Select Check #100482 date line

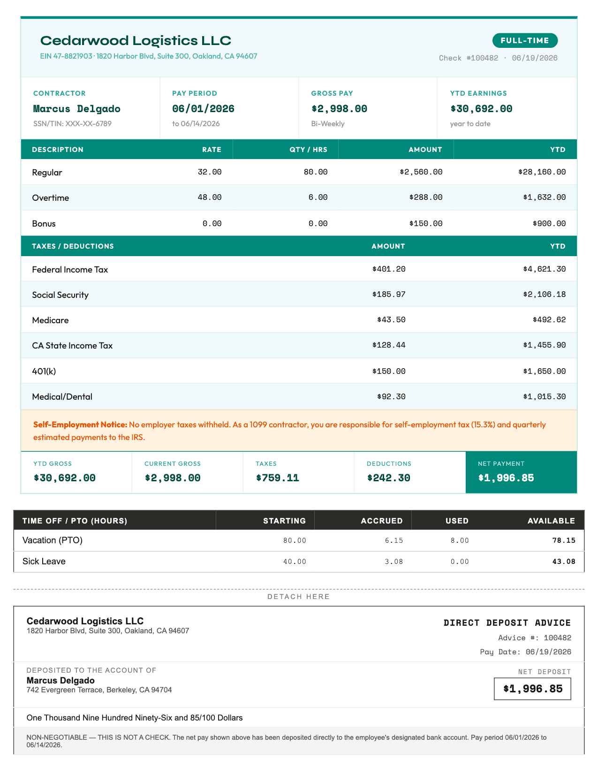498,58
